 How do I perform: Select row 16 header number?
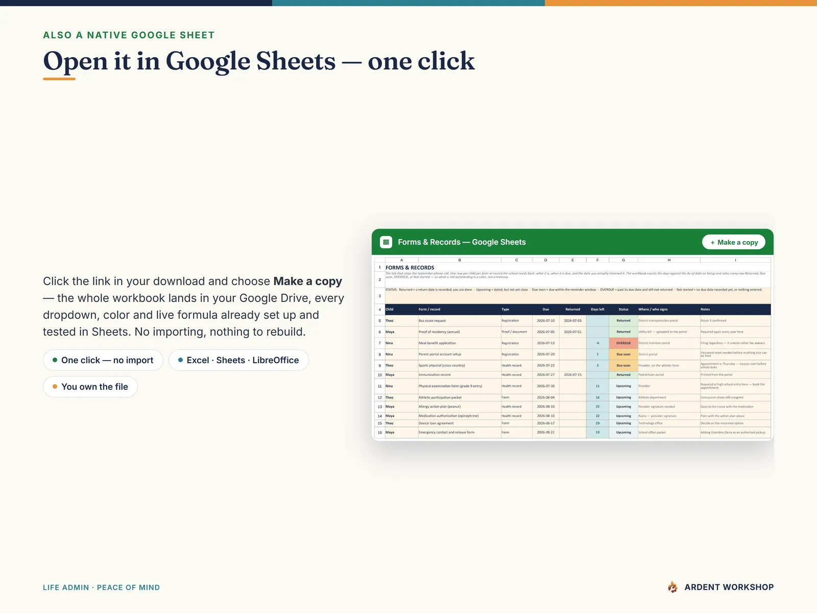click(379, 433)
